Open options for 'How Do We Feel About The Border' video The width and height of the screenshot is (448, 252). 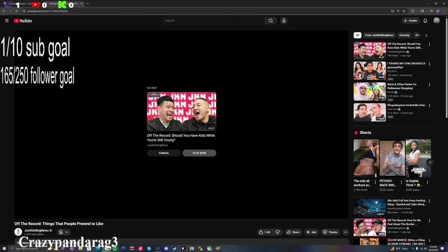click(x=429, y=221)
